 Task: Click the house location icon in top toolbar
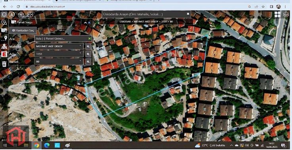[x=21, y=14]
